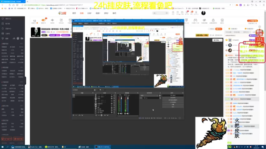Open Help menu in OBS
The image size is (266, 149).
tap(114, 24)
